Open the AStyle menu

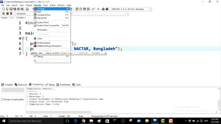pos(52,5)
